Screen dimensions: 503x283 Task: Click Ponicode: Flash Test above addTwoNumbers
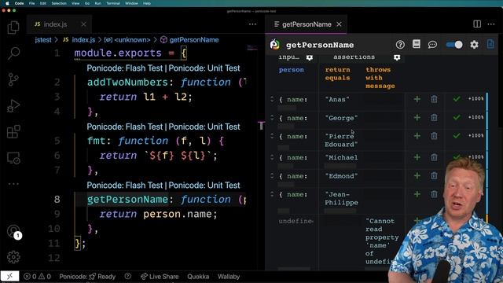click(x=125, y=68)
